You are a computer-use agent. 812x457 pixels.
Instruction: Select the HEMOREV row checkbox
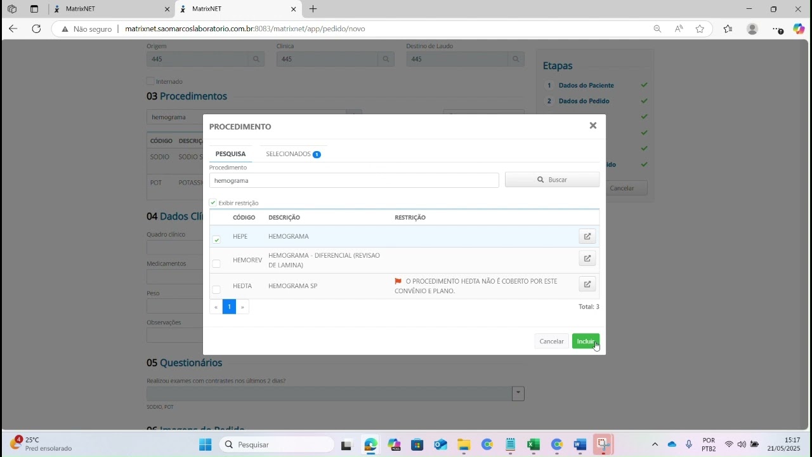[x=216, y=263]
